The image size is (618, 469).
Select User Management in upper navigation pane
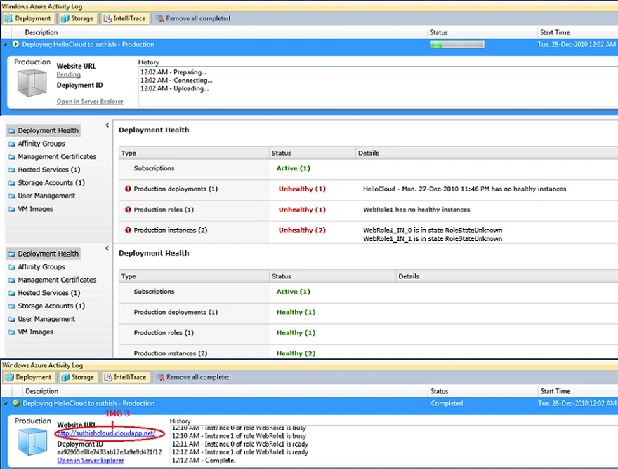coord(41,196)
